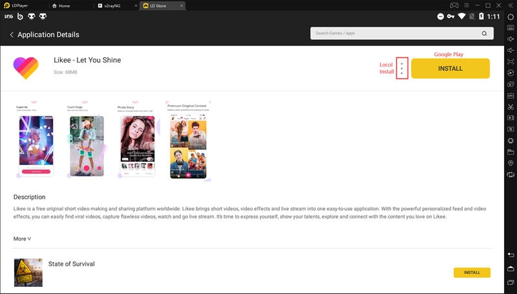Go back using Application Details arrow
This screenshot has width=517, height=294.
point(12,35)
